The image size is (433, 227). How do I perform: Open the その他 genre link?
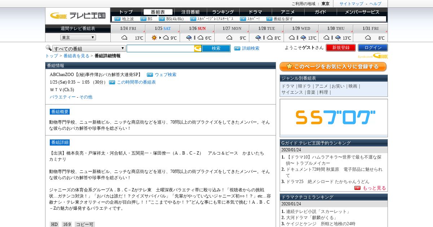click(x=86, y=97)
